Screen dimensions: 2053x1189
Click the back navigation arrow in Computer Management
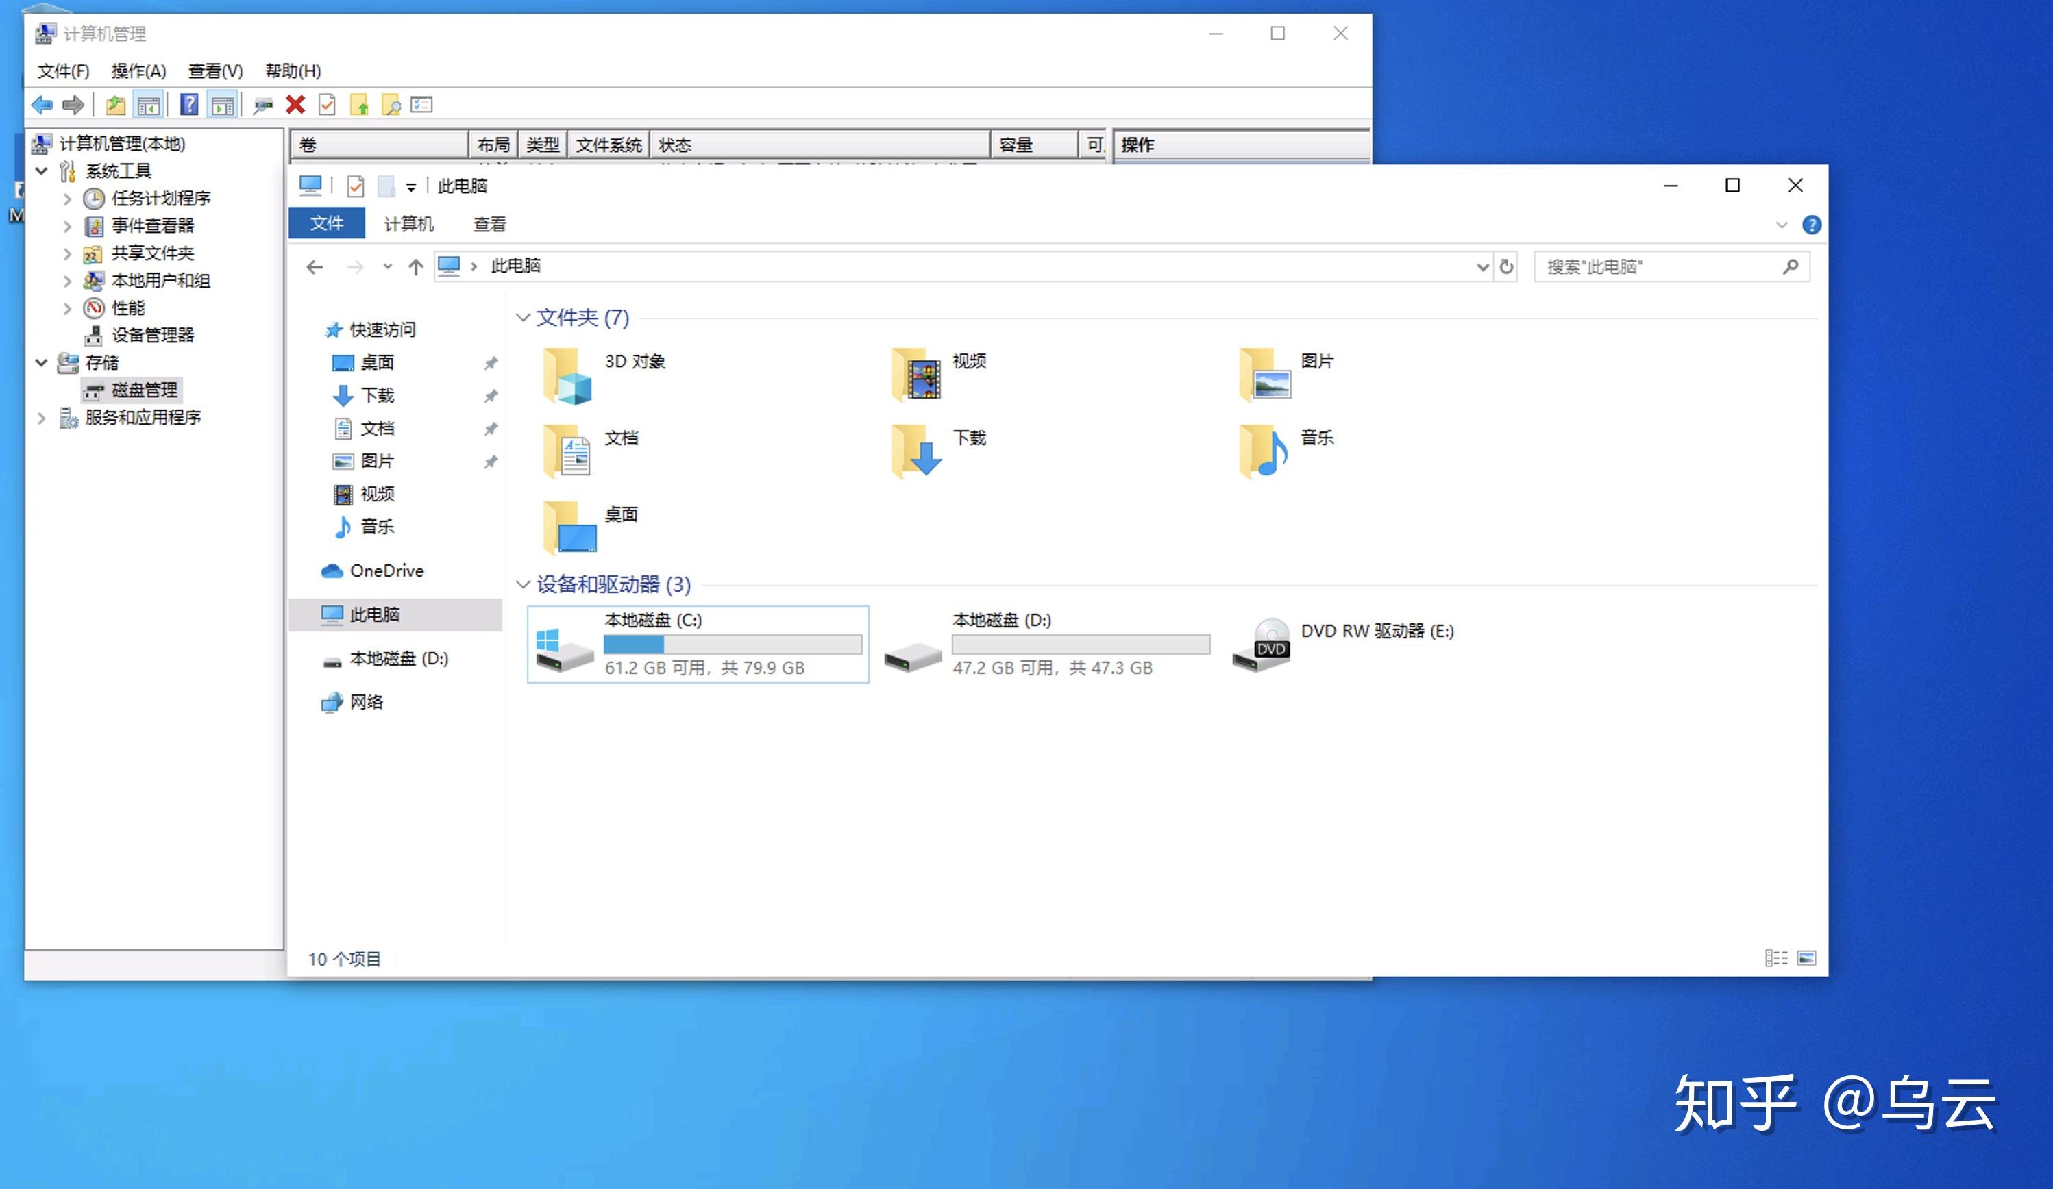(42, 104)
